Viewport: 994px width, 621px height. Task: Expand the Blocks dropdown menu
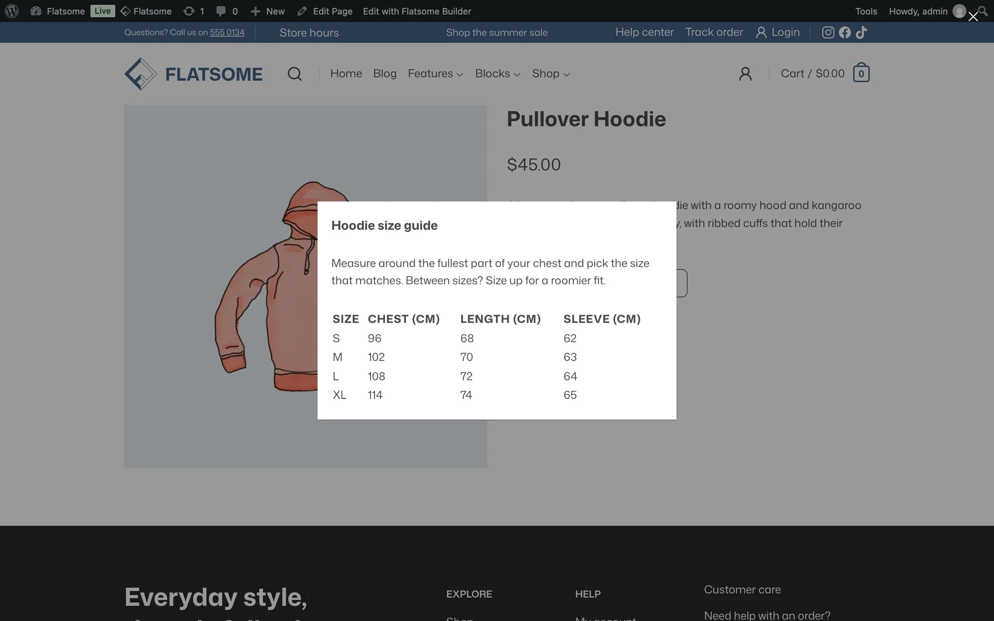498,73
